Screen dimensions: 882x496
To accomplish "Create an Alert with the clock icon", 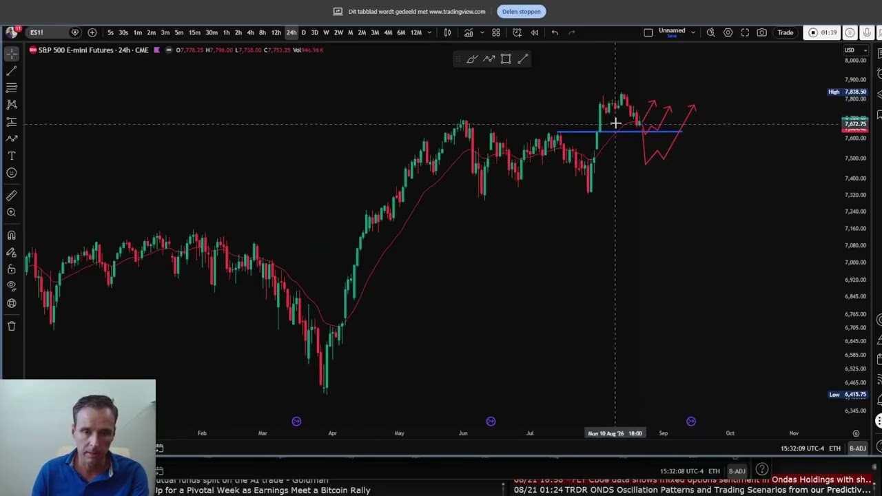I will click(x=517, y=32).
